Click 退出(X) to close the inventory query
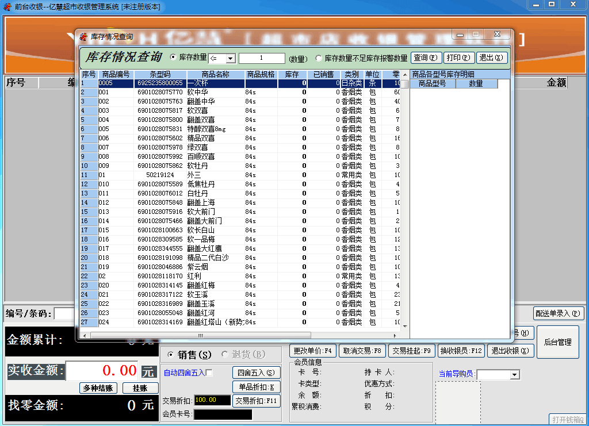 (492, 57)
